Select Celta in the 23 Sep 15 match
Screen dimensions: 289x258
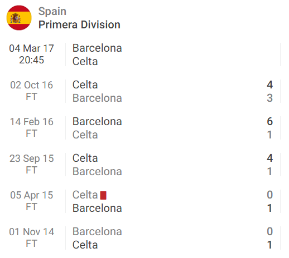(85, 158)
